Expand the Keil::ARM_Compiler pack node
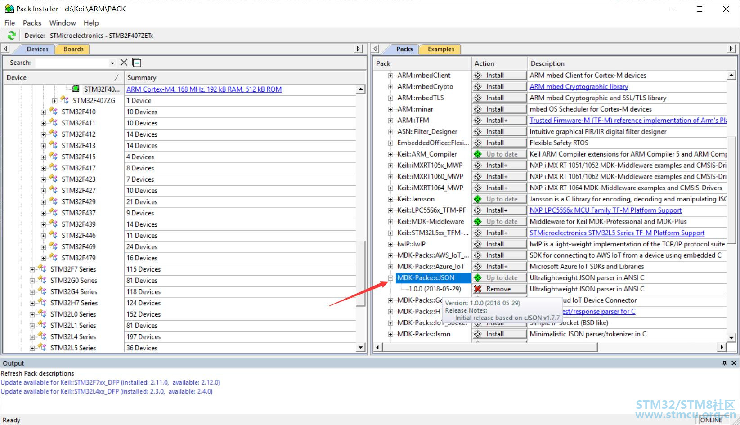The width and height of the screenshot is (740, 425). 390,154
